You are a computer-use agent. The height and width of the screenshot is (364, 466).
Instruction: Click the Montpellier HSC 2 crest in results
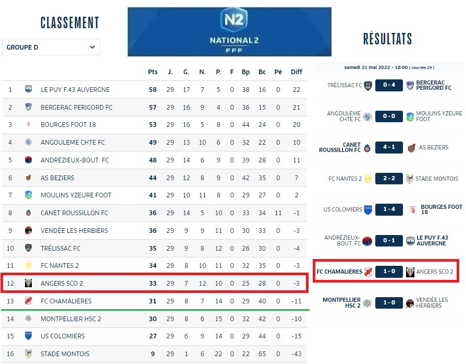point(367,303)
